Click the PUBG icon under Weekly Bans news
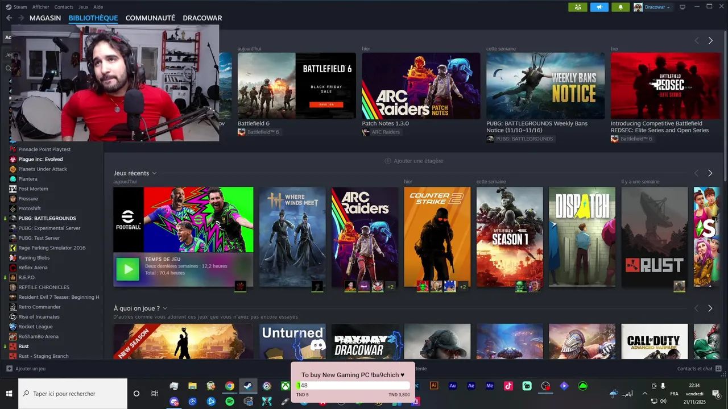 (x=490, y=139)
